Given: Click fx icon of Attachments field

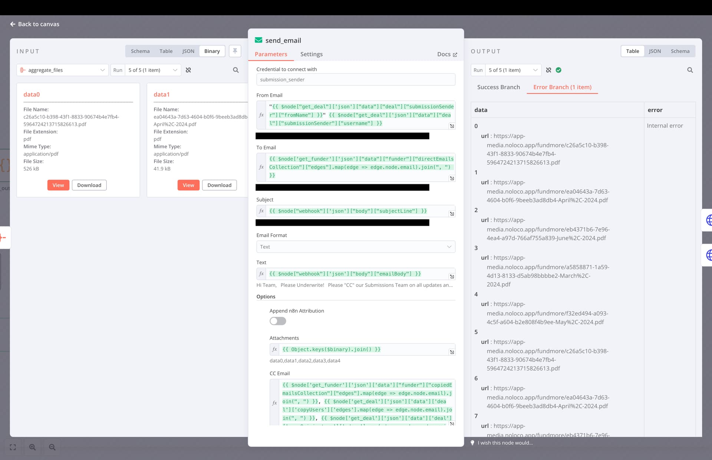Looking at the screenshot, I should 274,349.
